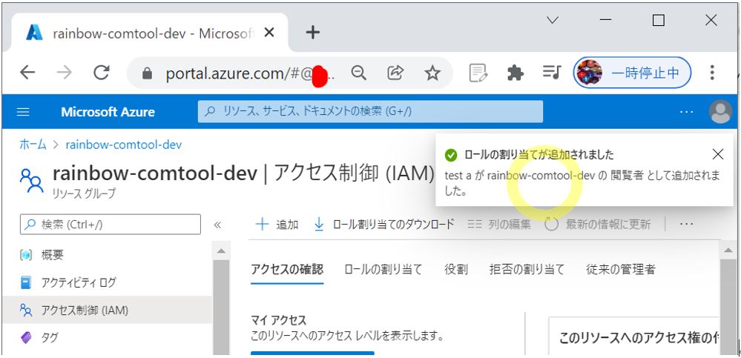This screenshot has height=358, width=741.
Task: Open the IAM toolbar ellipsis menu
Action: point(686,225)
